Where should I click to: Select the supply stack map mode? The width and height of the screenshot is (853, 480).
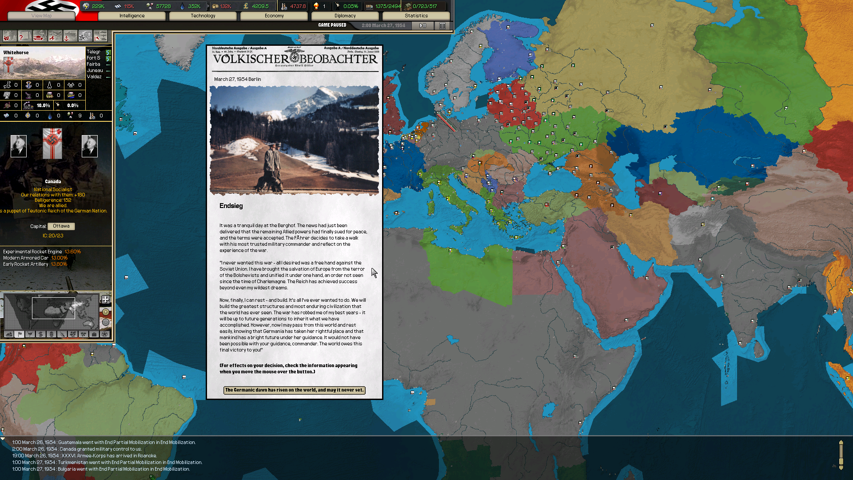tap(51, 334)
